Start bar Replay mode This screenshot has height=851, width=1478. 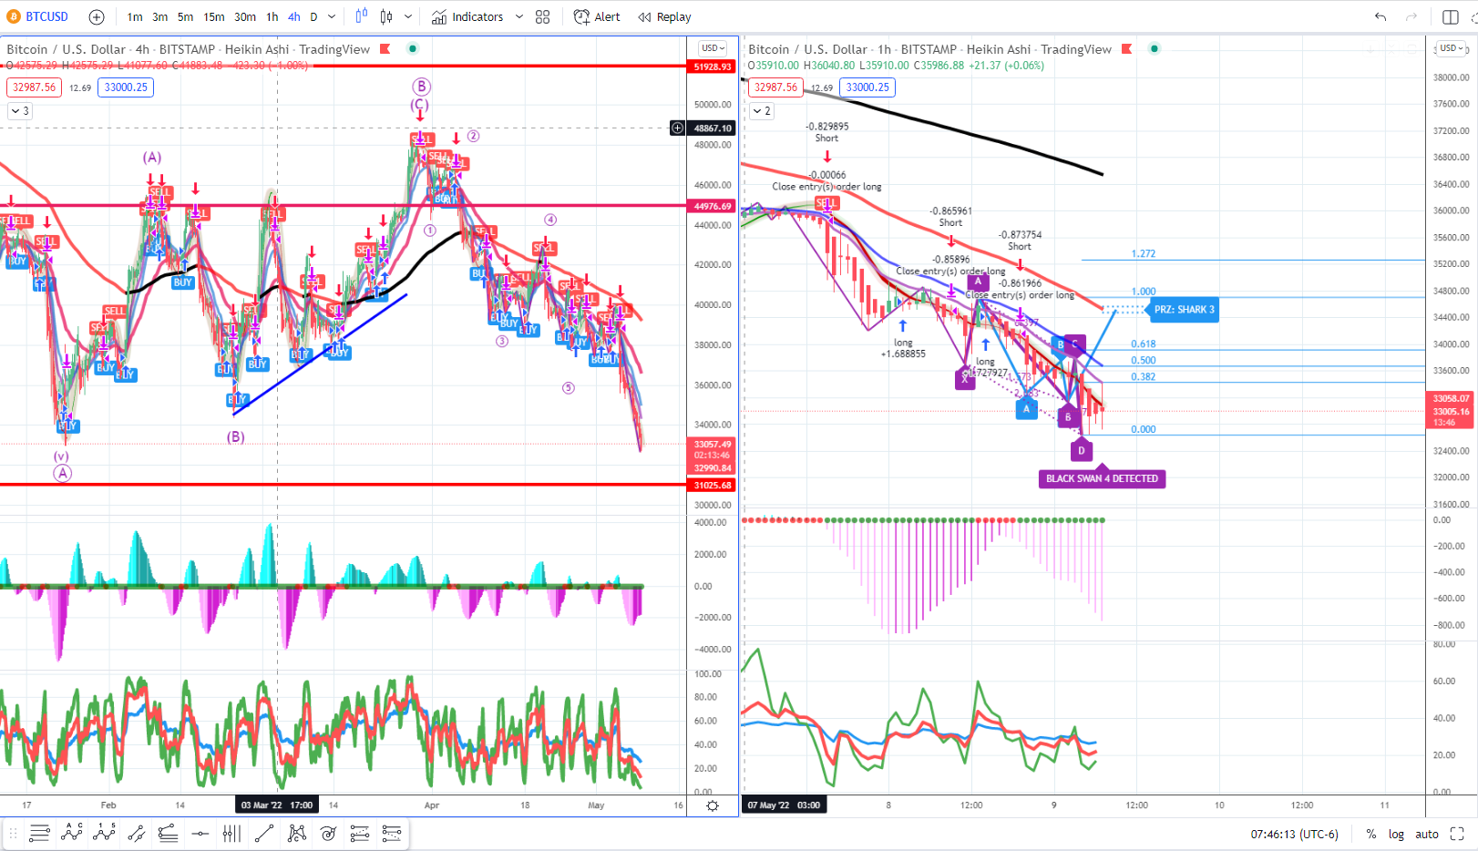pyautogui.click(x=664, y=16)
